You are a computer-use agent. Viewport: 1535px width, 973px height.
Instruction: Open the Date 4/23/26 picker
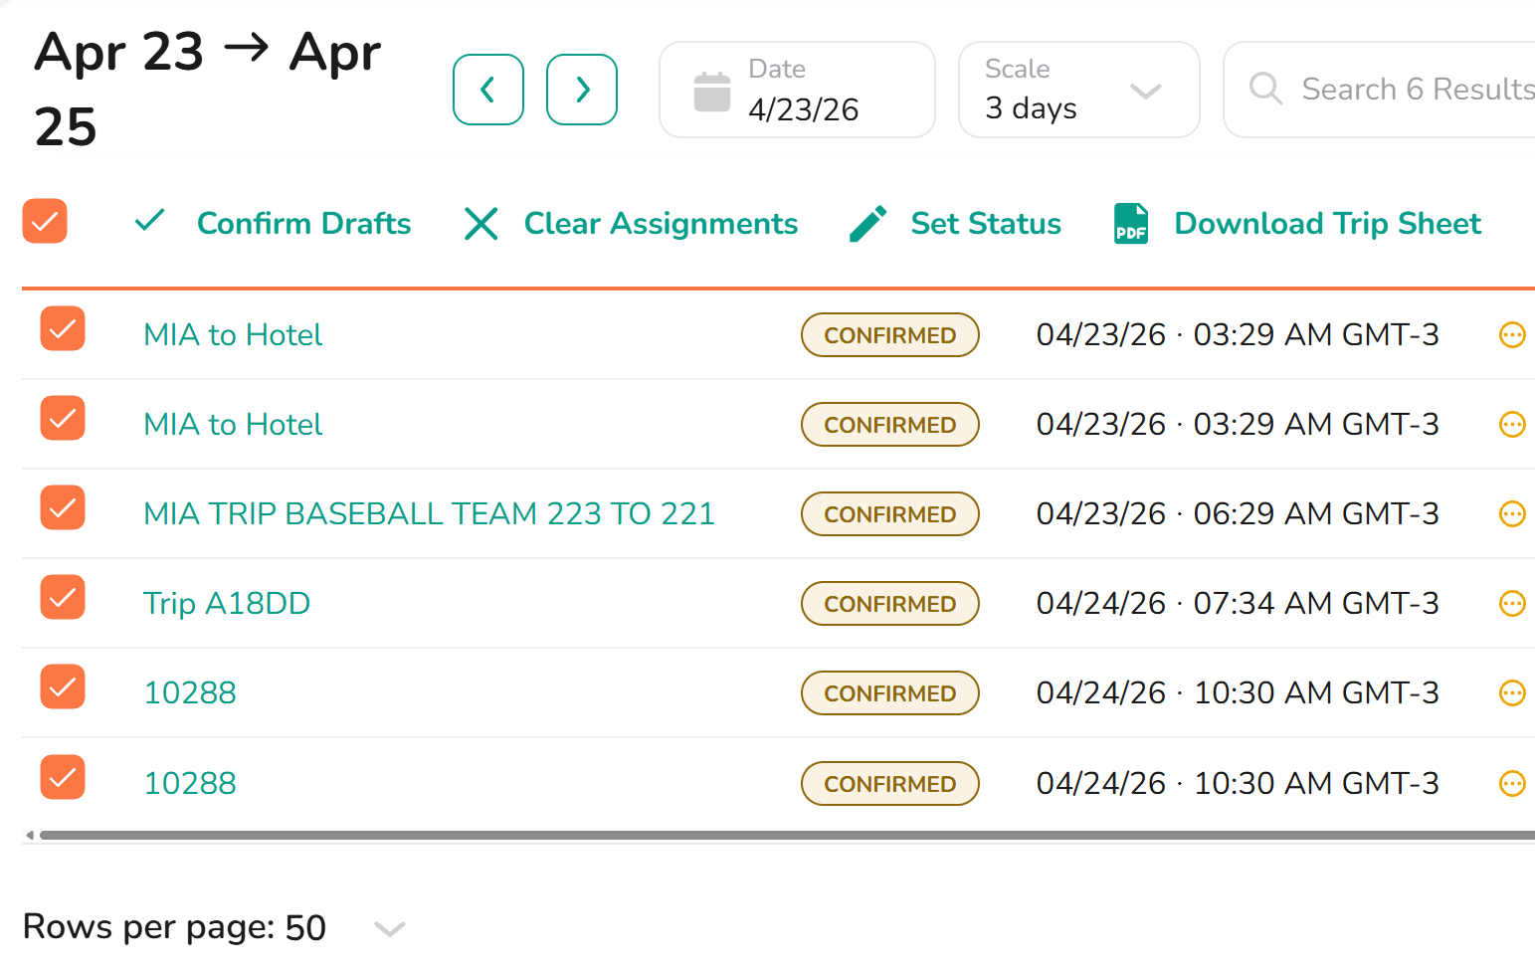pyautogui.click(x=797, y=90)
